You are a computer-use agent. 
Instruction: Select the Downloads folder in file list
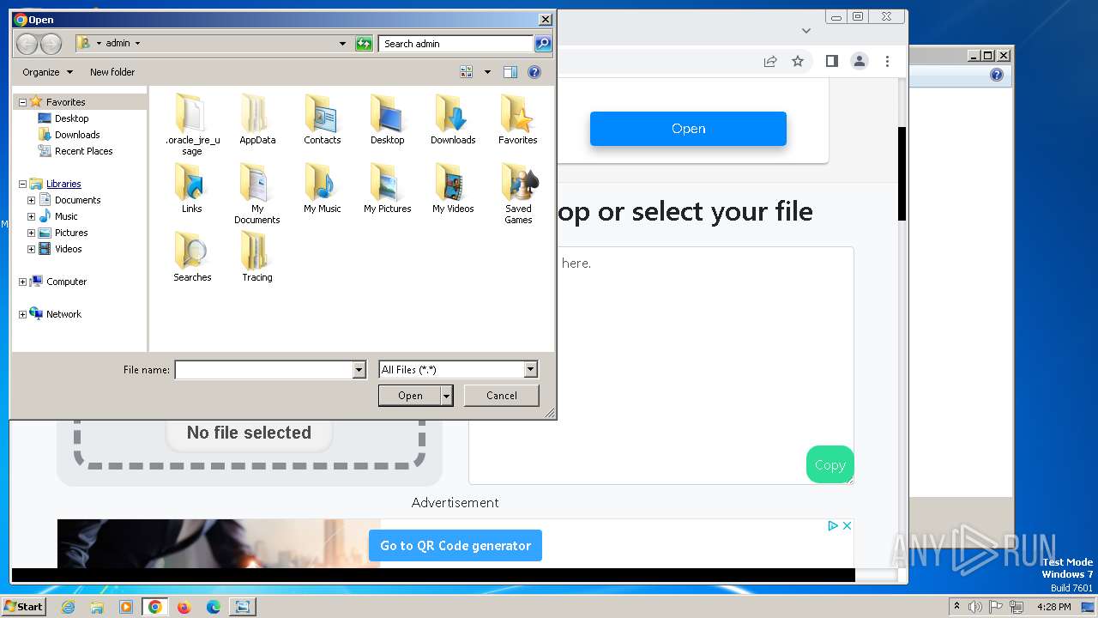click(x=453, y=119)
